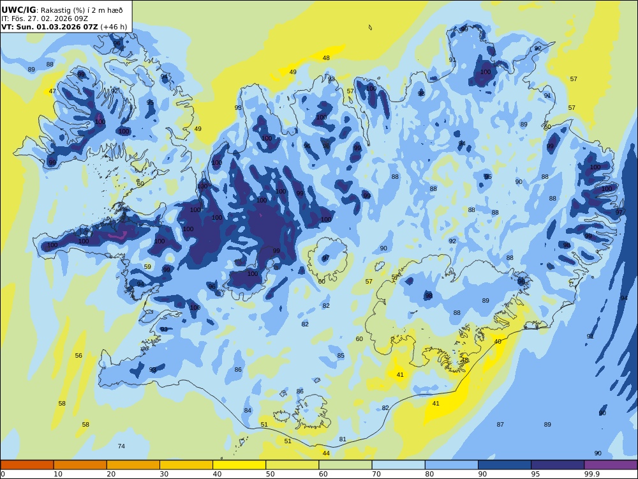Click the purple legend swatch above 99.9
This screenshot has height=479, width=638.
[x=611, y=465]
